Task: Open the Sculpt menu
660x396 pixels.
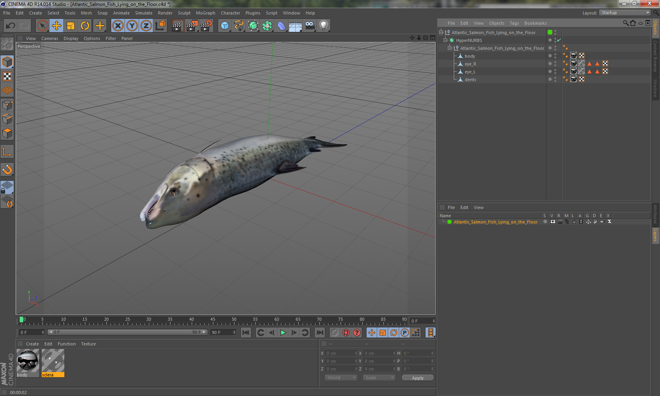Action: pyautogui.click(x=184, y=13)
